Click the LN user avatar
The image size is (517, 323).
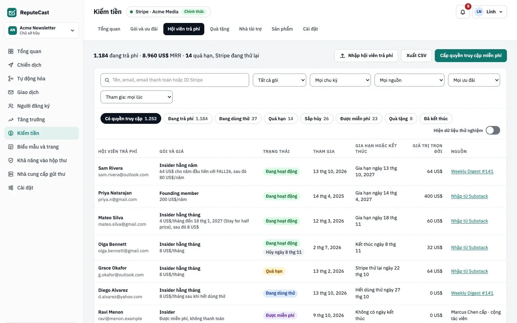point(479,12)
